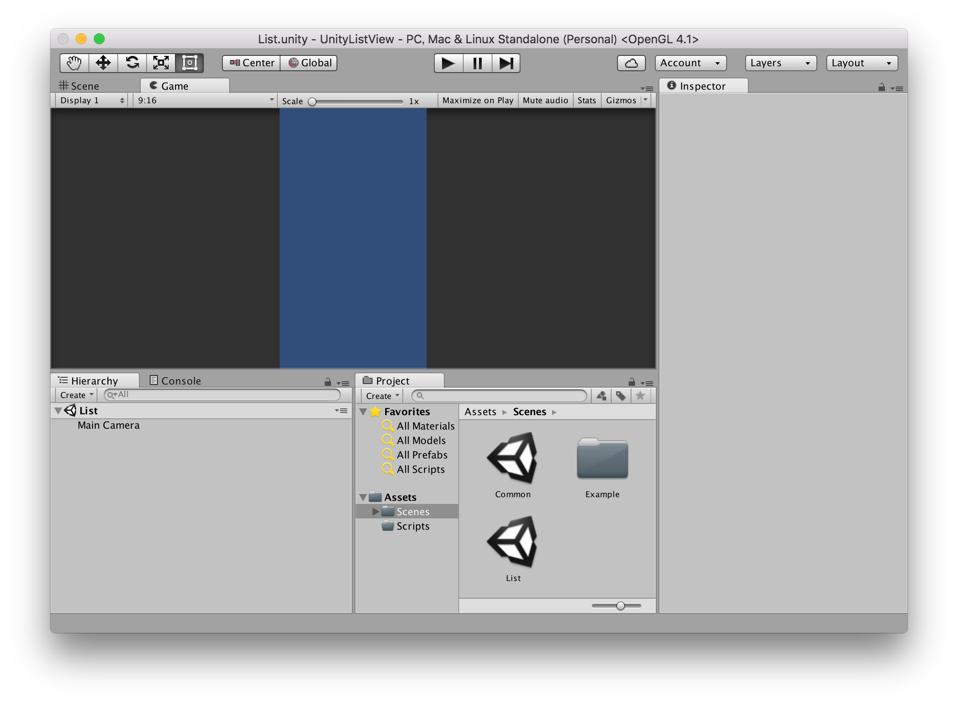This screenshot has height=705, width=958.
Task: Open the 9:16 aspect ratio dropdown
Action: 205,101
